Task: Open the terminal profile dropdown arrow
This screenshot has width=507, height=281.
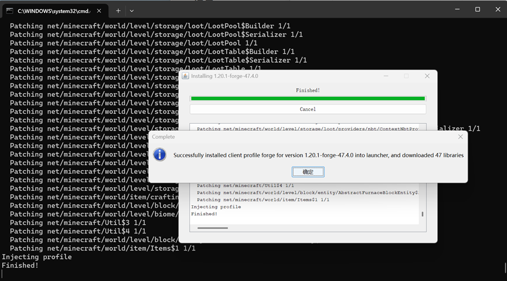Action: pyautogui.click(x=132, y=11)
